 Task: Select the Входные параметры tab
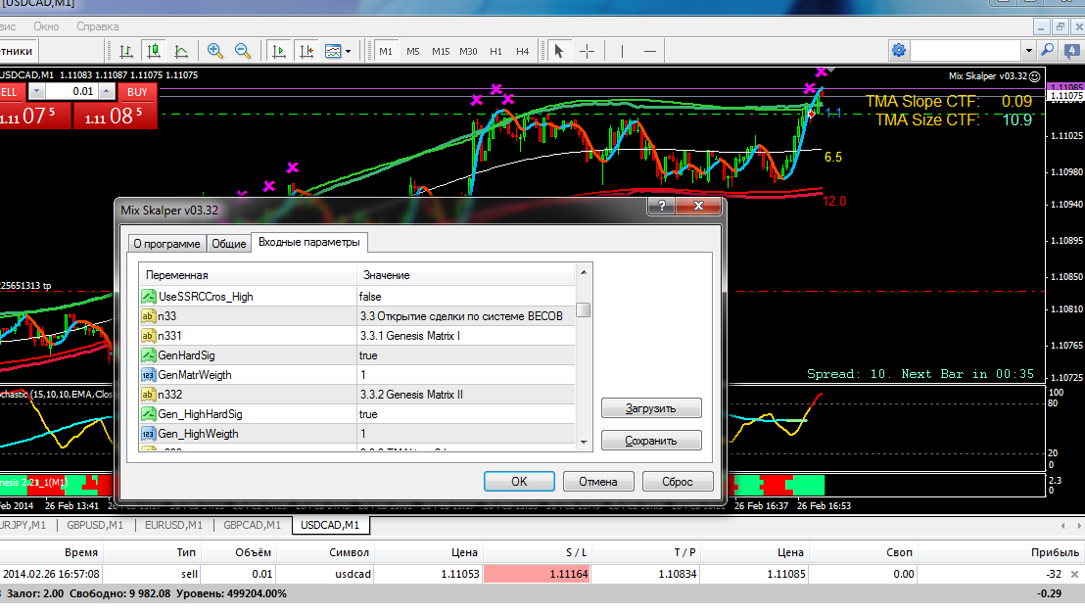(x=309, y=242)
